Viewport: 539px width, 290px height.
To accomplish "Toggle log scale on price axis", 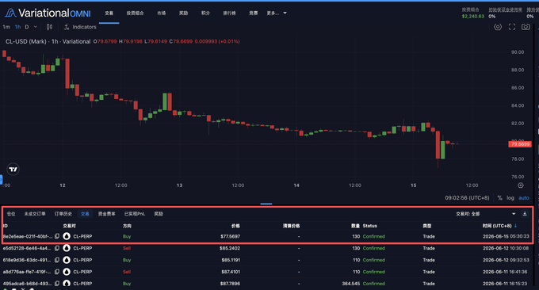I will (x=510, y=198).
